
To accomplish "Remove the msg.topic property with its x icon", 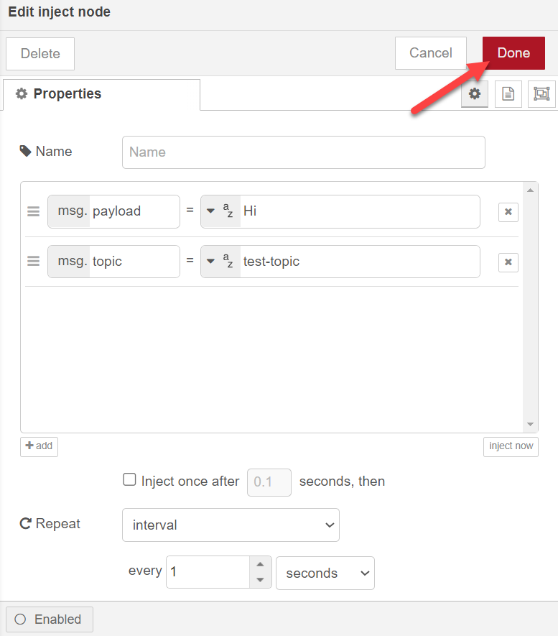I will pos(508,262).
